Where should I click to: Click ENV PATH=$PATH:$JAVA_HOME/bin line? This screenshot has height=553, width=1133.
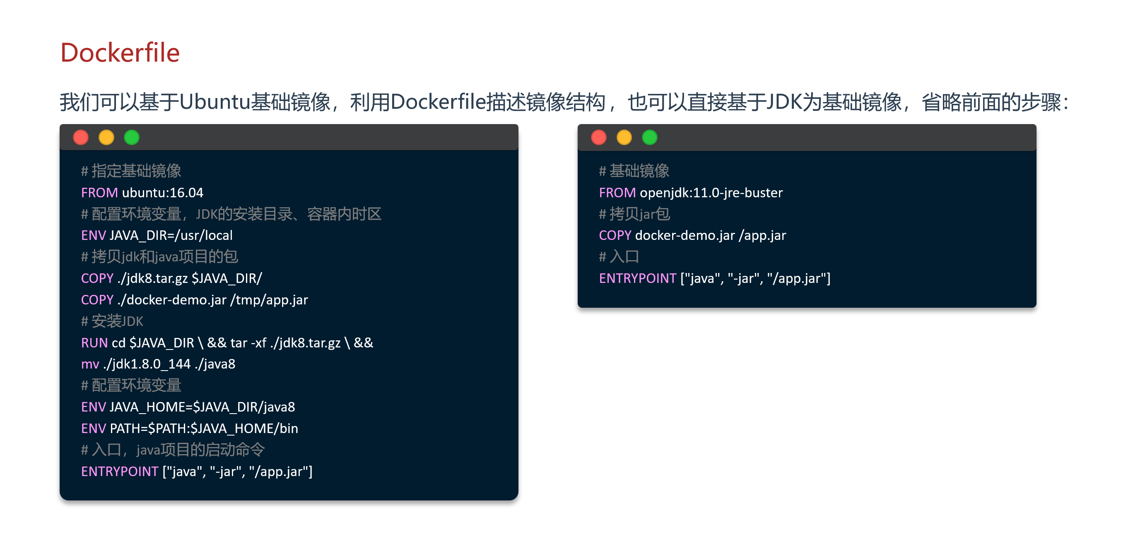click(189, 428)
